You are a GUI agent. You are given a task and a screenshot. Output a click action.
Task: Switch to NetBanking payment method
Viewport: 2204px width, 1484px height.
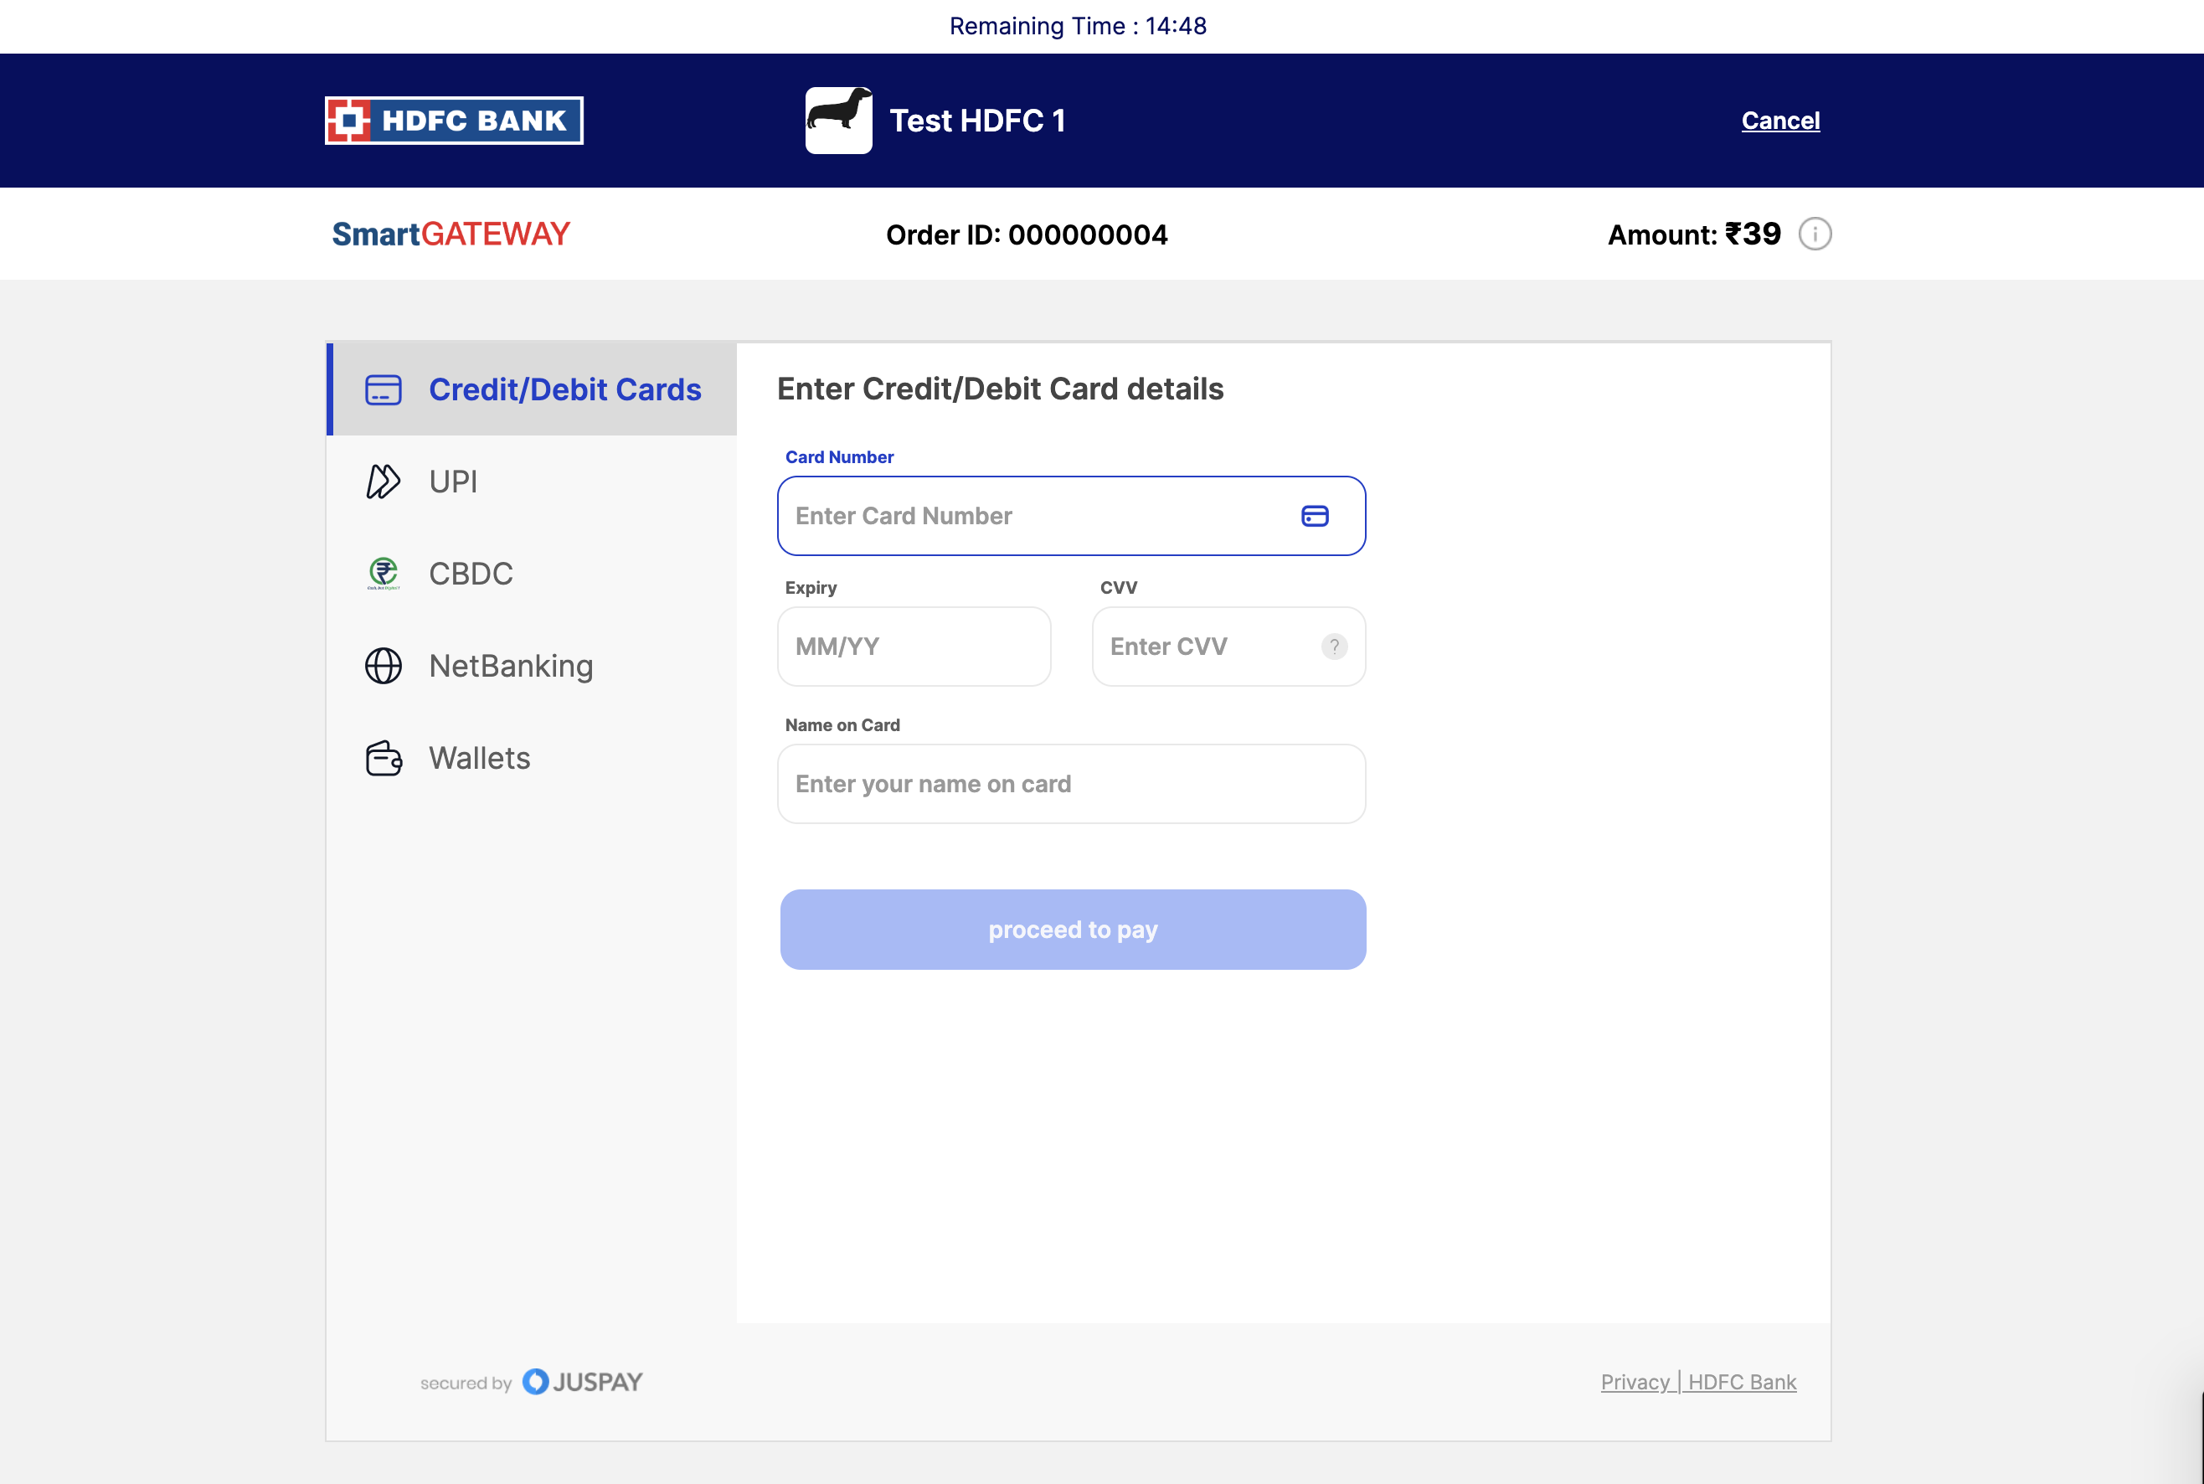tap(532, 665)
